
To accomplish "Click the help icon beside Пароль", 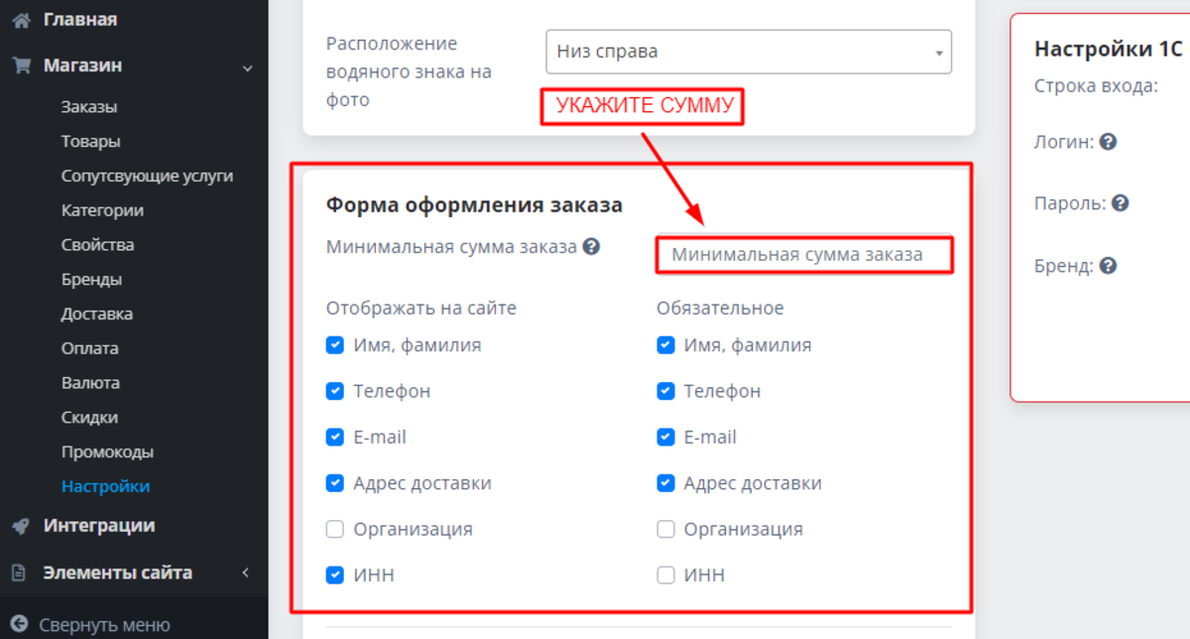I will pyautogui.click(x=1121, y=203).
